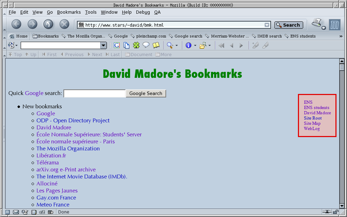Image resolution: width=347 pixels, height=217 pixels.
Task: Click the Reload page button
Action: pyautogui.click(x=48, y=24)
